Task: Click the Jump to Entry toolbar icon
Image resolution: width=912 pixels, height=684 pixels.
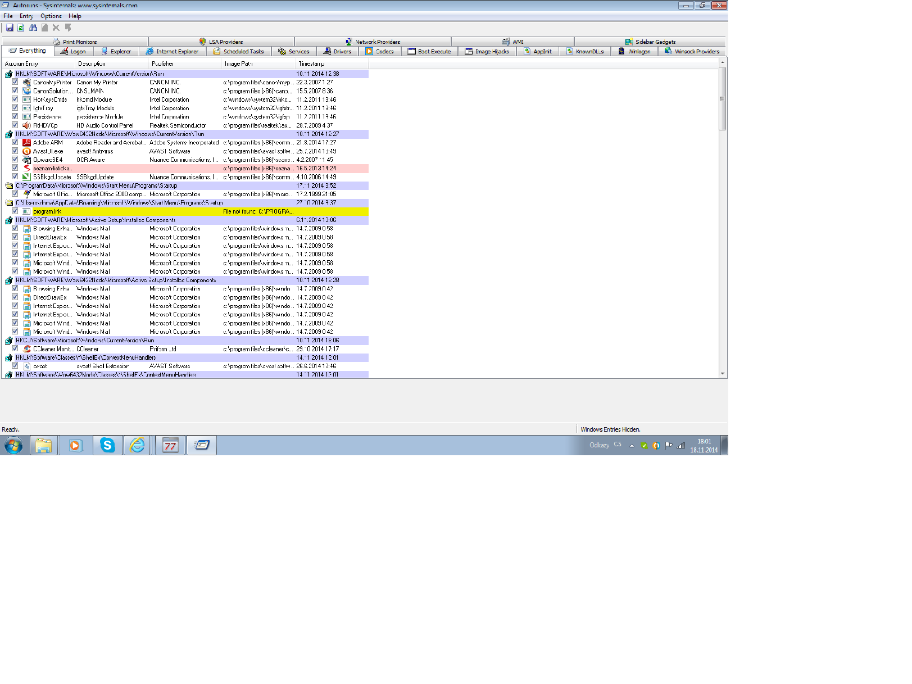Action: click(x=68, y=28)
